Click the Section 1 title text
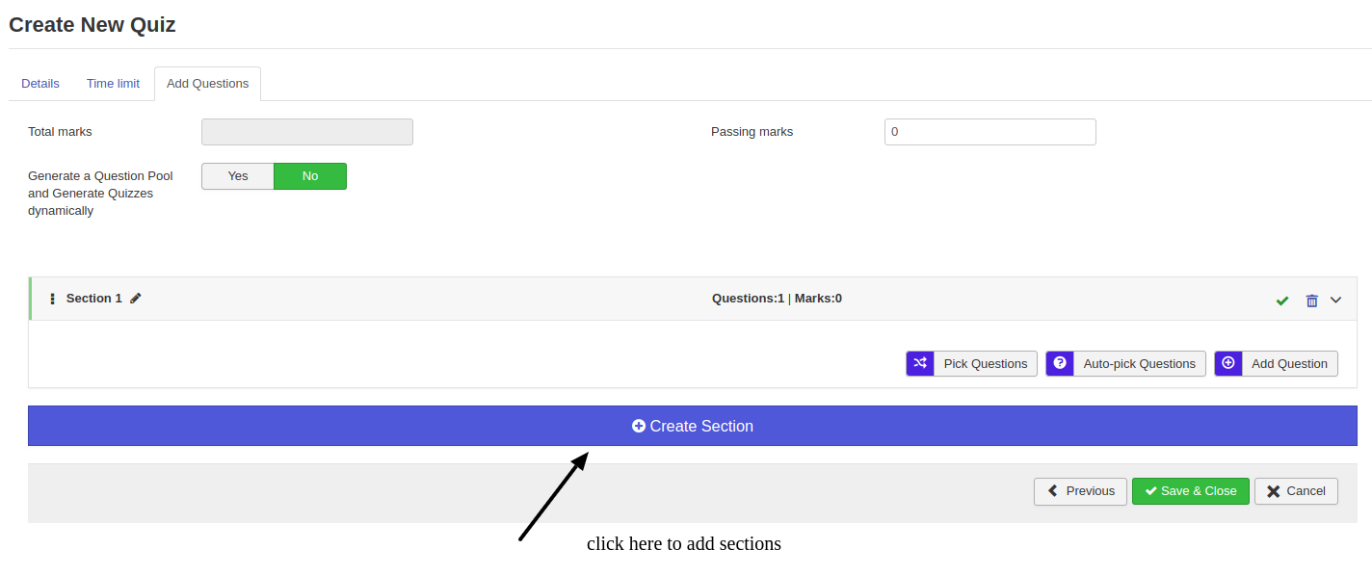 pos(93,299)
